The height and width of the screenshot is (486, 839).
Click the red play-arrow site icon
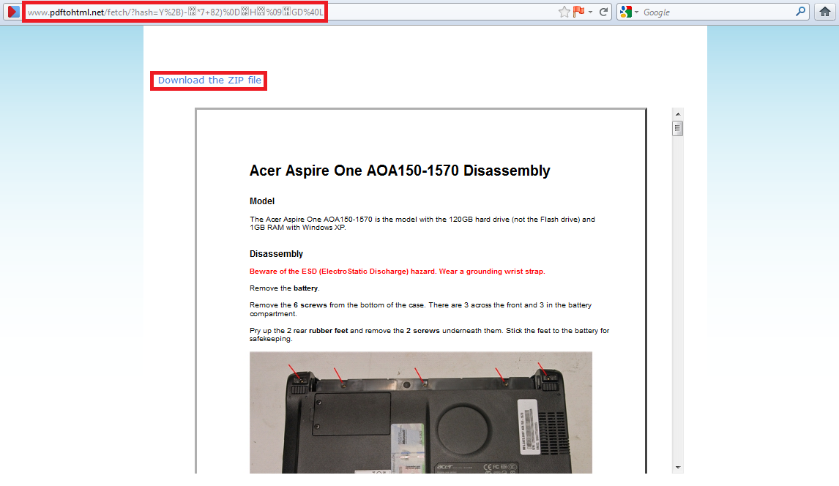point(13,11)
